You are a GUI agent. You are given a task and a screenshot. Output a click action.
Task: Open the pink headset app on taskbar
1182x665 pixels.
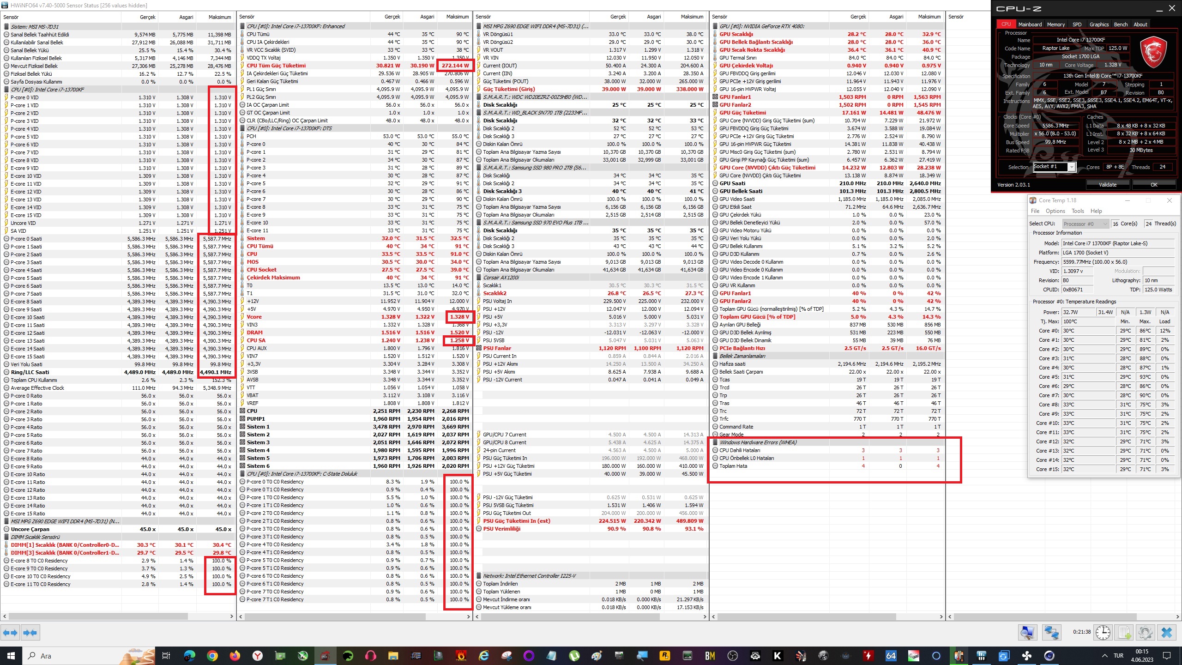(370, 656)
